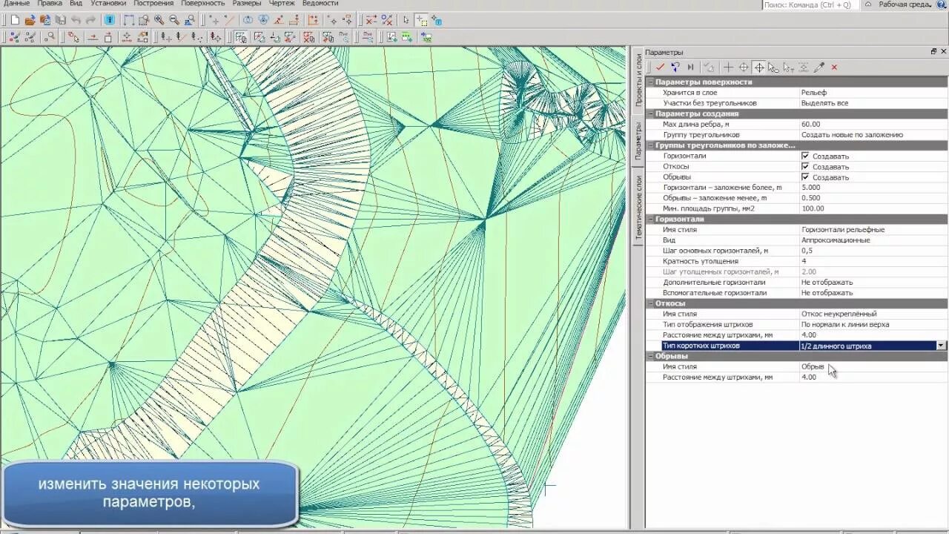Click the grey checkmark icon in Параметры toolbar
The width and height of the screenshot is (949, 534).
point(709,67)
